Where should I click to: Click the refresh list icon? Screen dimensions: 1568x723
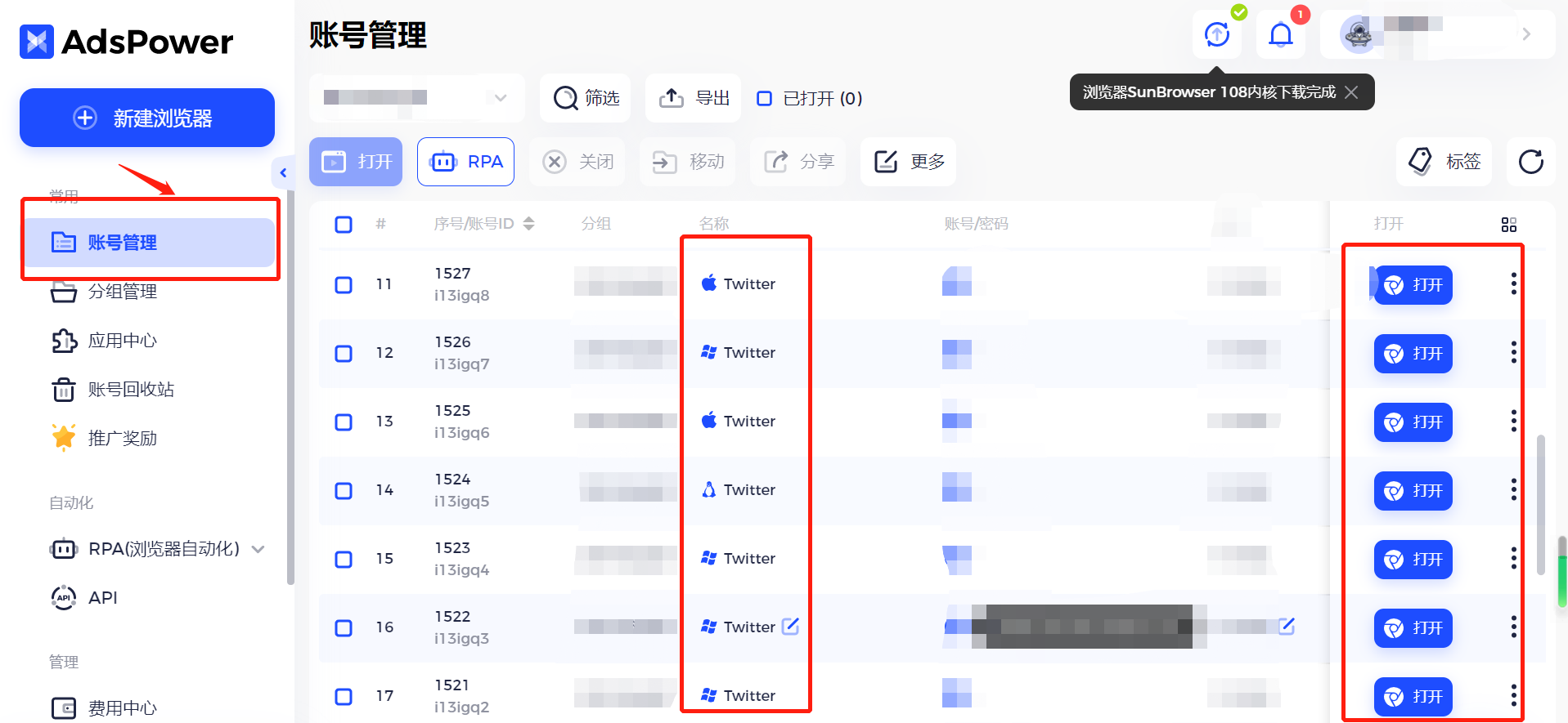pyautogui.click(x=1530, y=162)
